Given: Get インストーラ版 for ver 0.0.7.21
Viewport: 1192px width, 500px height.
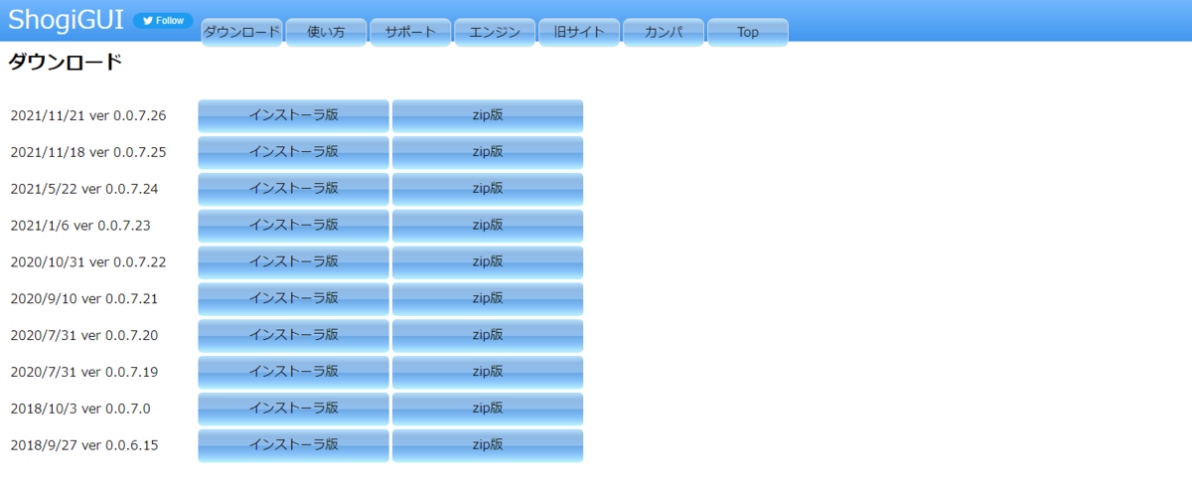Looking at the screenshot, I should click(x=293, y=298).
